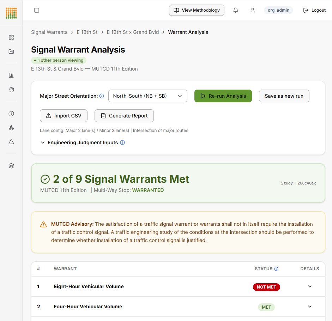
Task: Click the WARRANTED multi-way stop text
Action: pos(148,190)
